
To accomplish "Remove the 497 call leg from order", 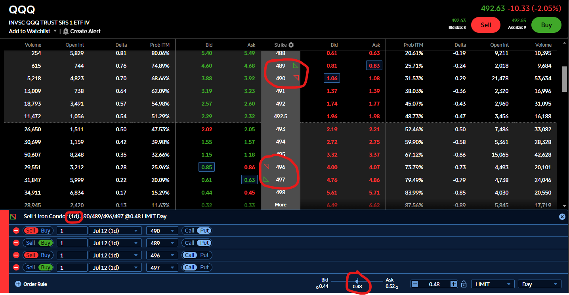I will tap(16, 267).
